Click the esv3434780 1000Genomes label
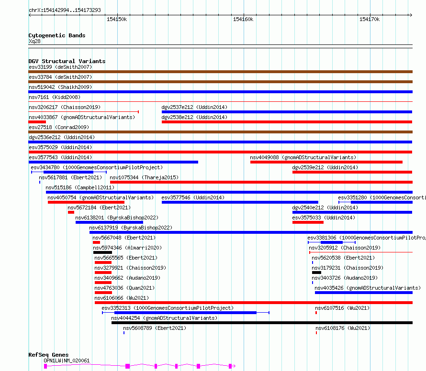Screen dimensions: 426x371 click(x=97, y=167)
